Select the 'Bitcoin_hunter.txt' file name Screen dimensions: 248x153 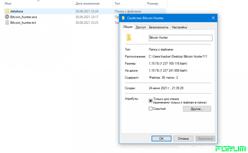click(x=23, y=23)
